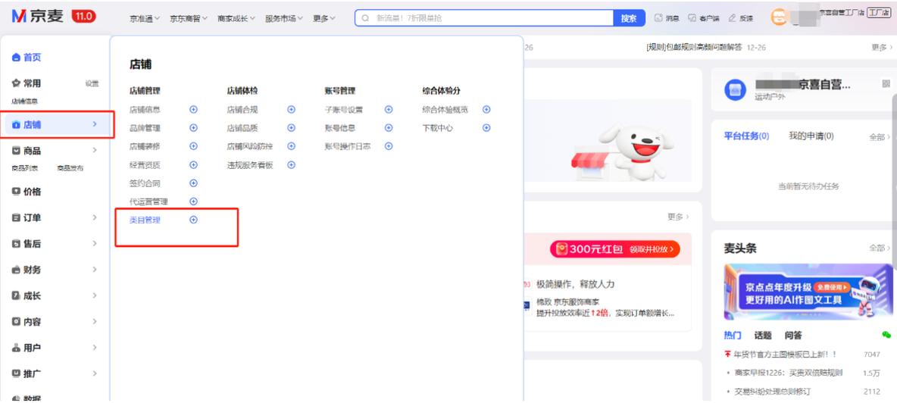Expand the 售后 sidebar chevron
This screenshot has width=897, height=403.
point(95,244)
